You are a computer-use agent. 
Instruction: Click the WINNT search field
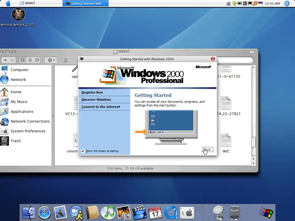tap(235, 60)
